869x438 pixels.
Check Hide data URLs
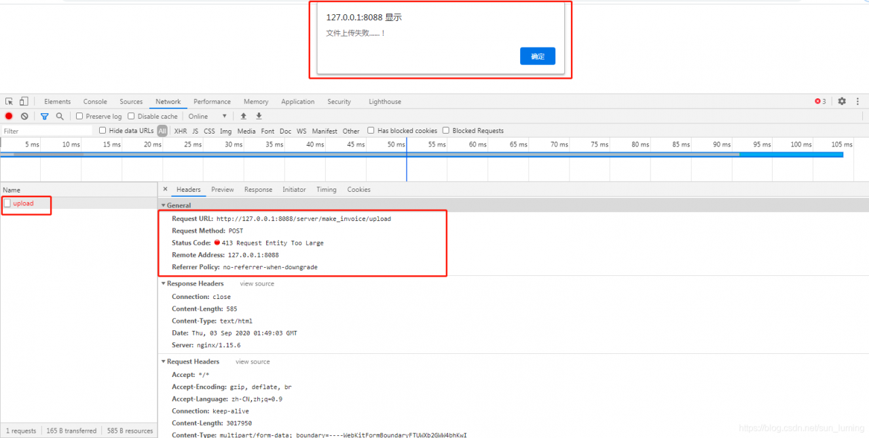tap(103, 131)
